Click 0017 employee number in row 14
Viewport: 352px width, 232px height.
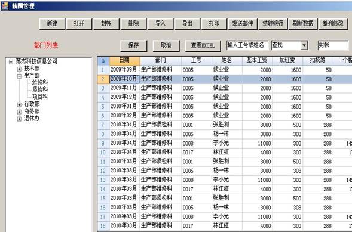point(197,189)
